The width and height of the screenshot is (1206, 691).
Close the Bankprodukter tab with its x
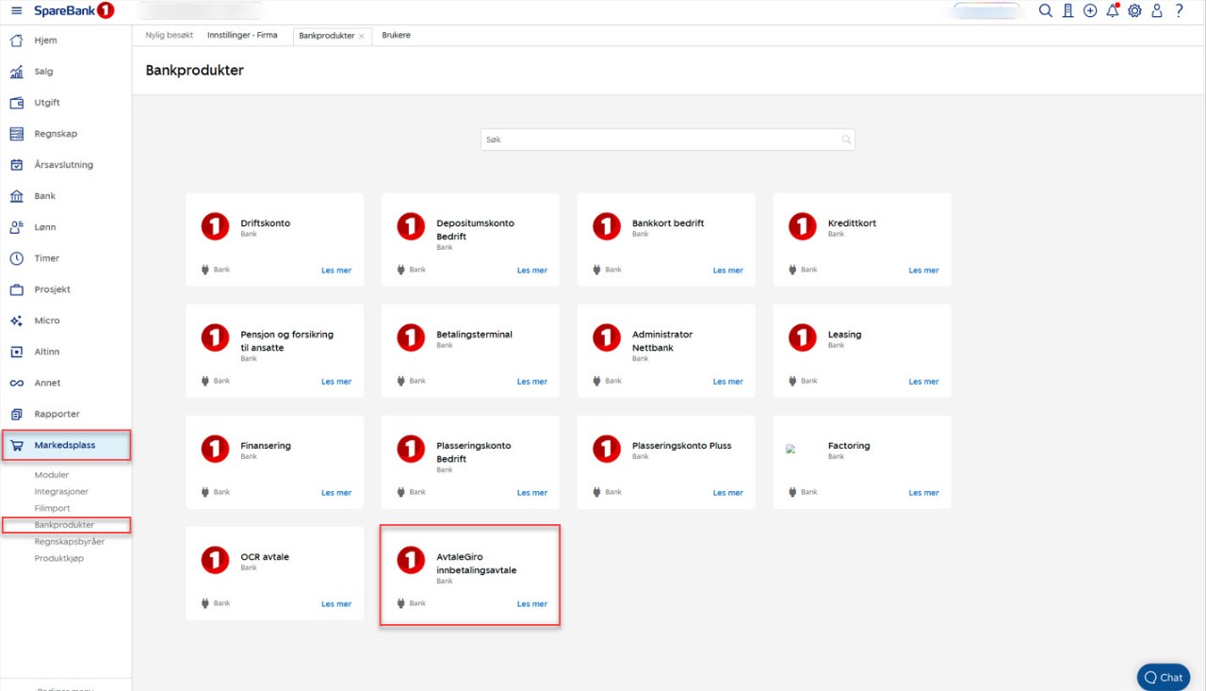(362, 36)
